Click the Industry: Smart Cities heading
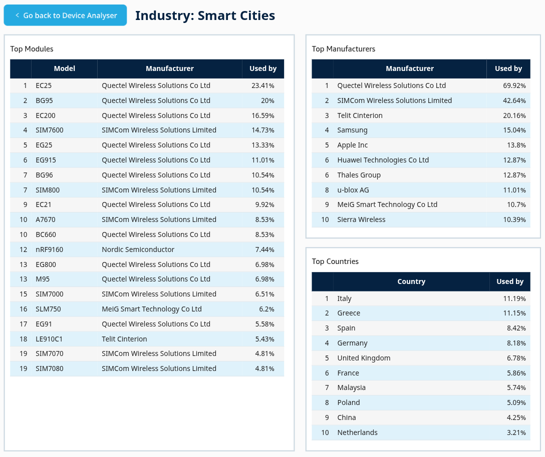The image size is (545, 457). point(205,15)
